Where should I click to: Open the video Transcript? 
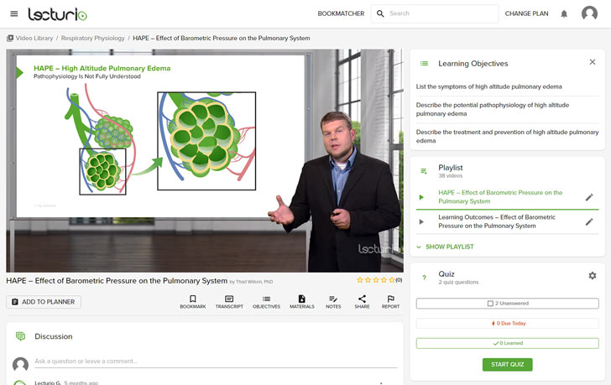point(229,302)
